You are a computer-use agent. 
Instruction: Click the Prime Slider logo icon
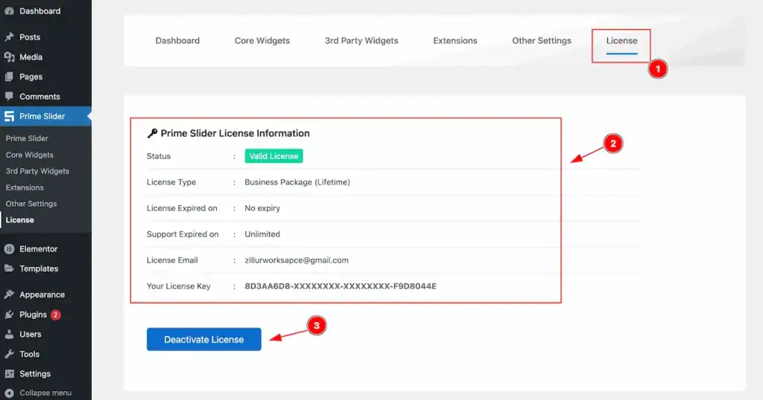tap(9, 116)
